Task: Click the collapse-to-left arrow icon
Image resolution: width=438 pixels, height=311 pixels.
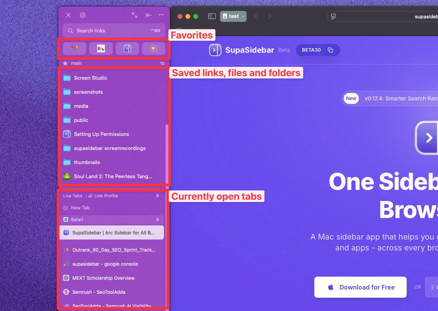Action: click(149, 15)
